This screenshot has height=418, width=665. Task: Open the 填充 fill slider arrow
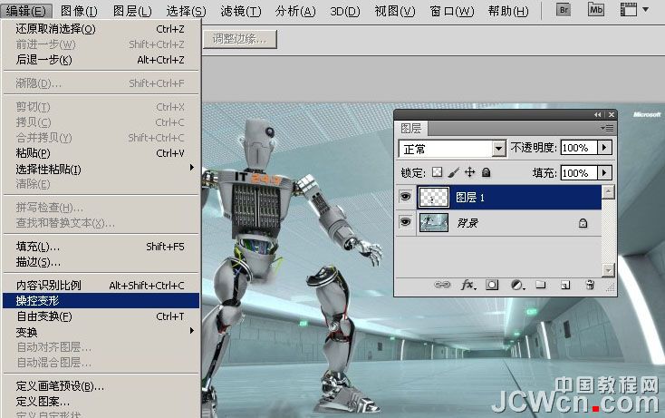605,172
